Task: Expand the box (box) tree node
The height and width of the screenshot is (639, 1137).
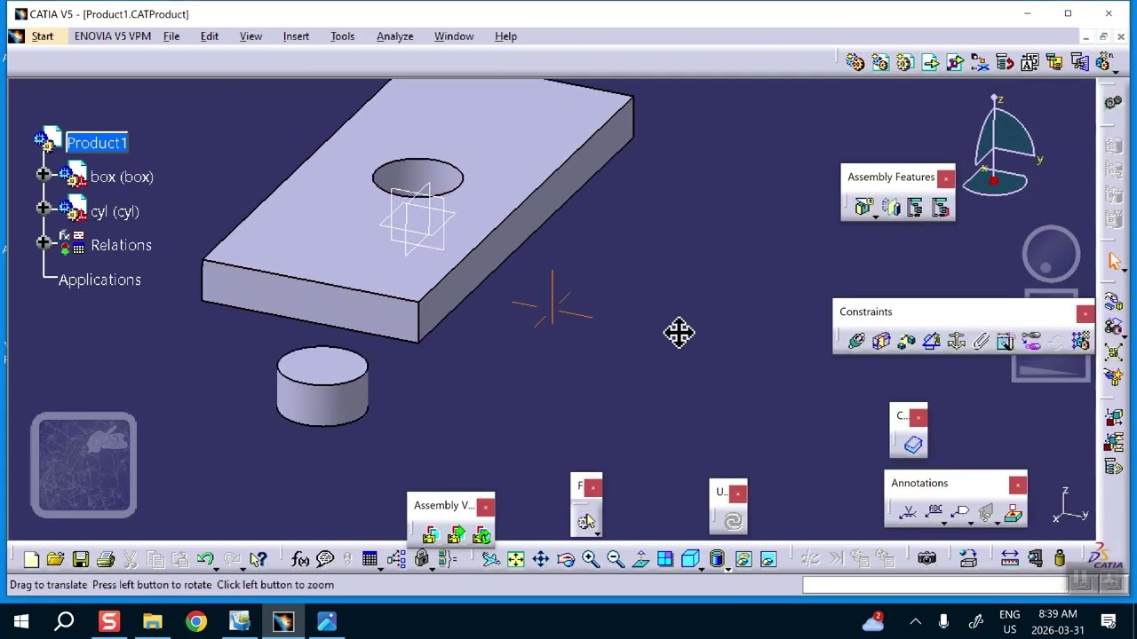Action: click(43, 174)
